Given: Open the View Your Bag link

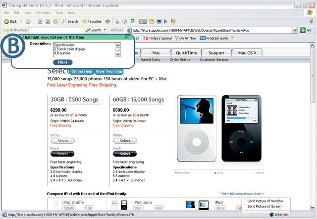Looking at the screenshot, I should (109, 71).
